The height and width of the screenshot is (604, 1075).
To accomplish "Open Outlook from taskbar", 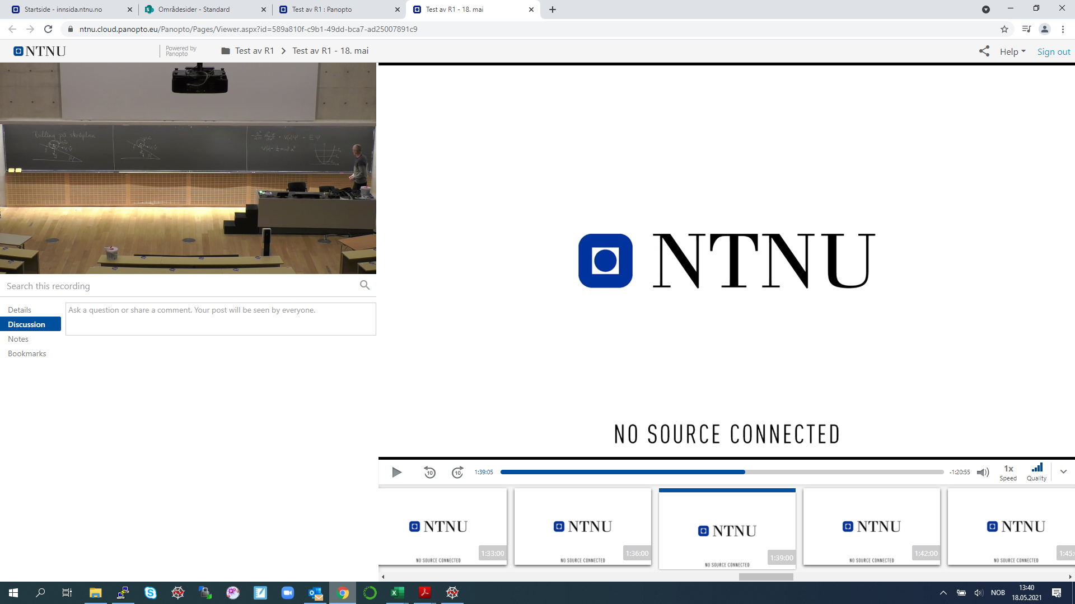I will 316,593.
